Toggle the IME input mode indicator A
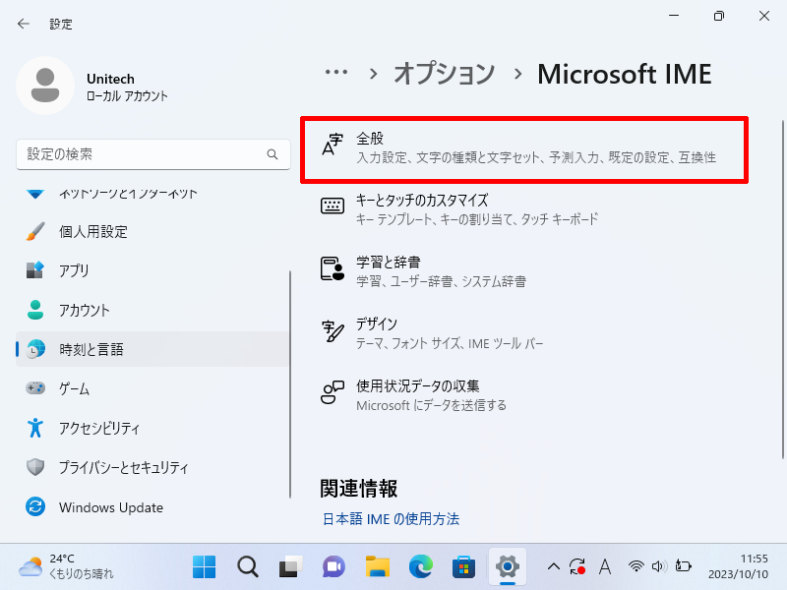 point(605,567)
